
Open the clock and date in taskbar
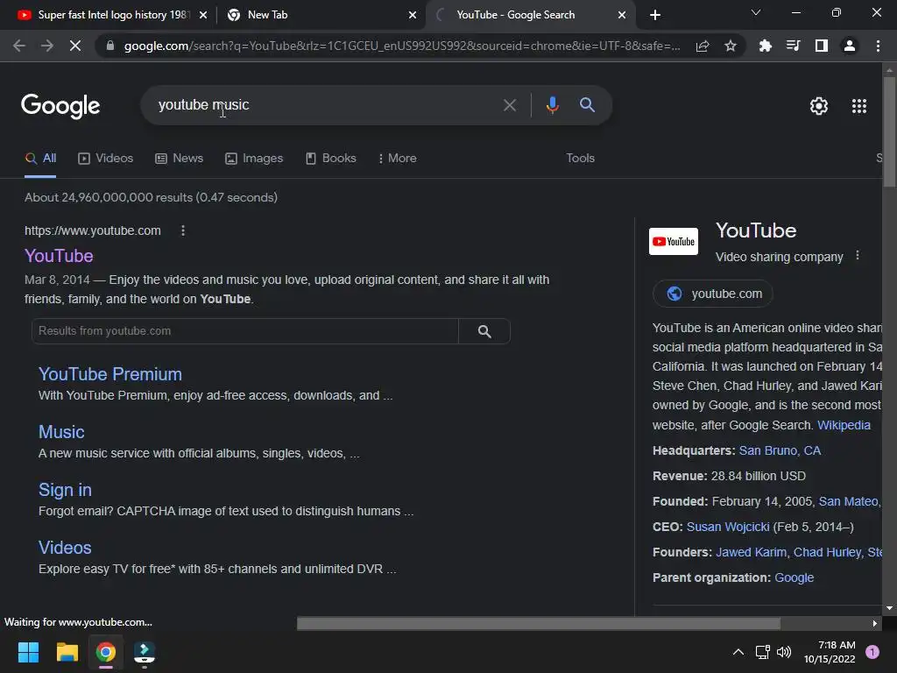[x=830, y=652]
